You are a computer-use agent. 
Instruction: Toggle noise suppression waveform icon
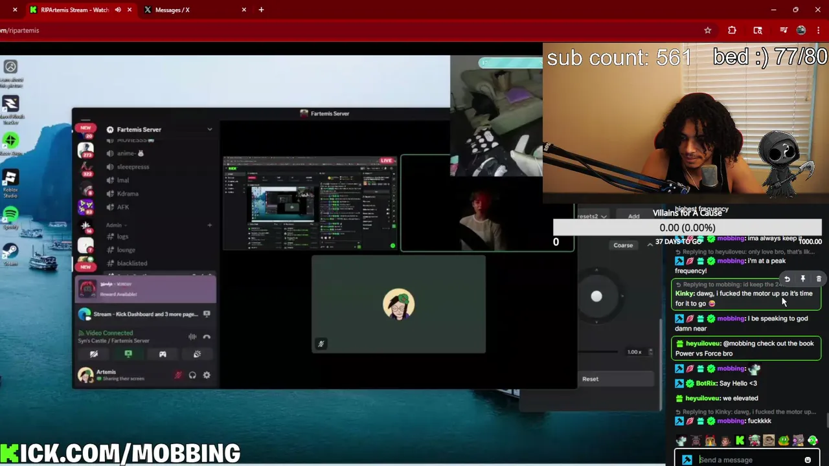(192, 337)
